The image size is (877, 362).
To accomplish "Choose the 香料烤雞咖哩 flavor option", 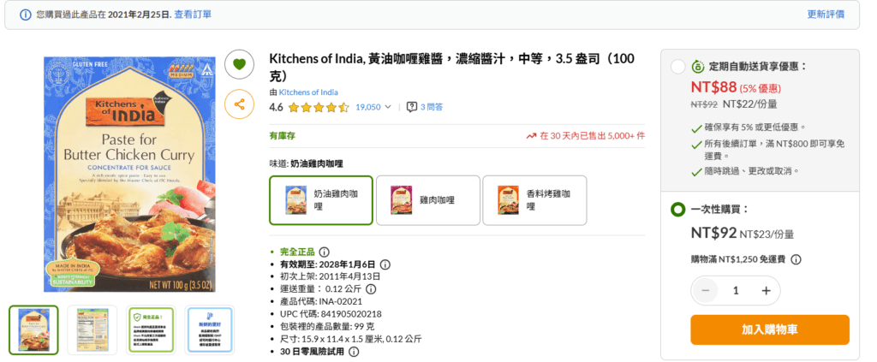I will pos(534,200).
